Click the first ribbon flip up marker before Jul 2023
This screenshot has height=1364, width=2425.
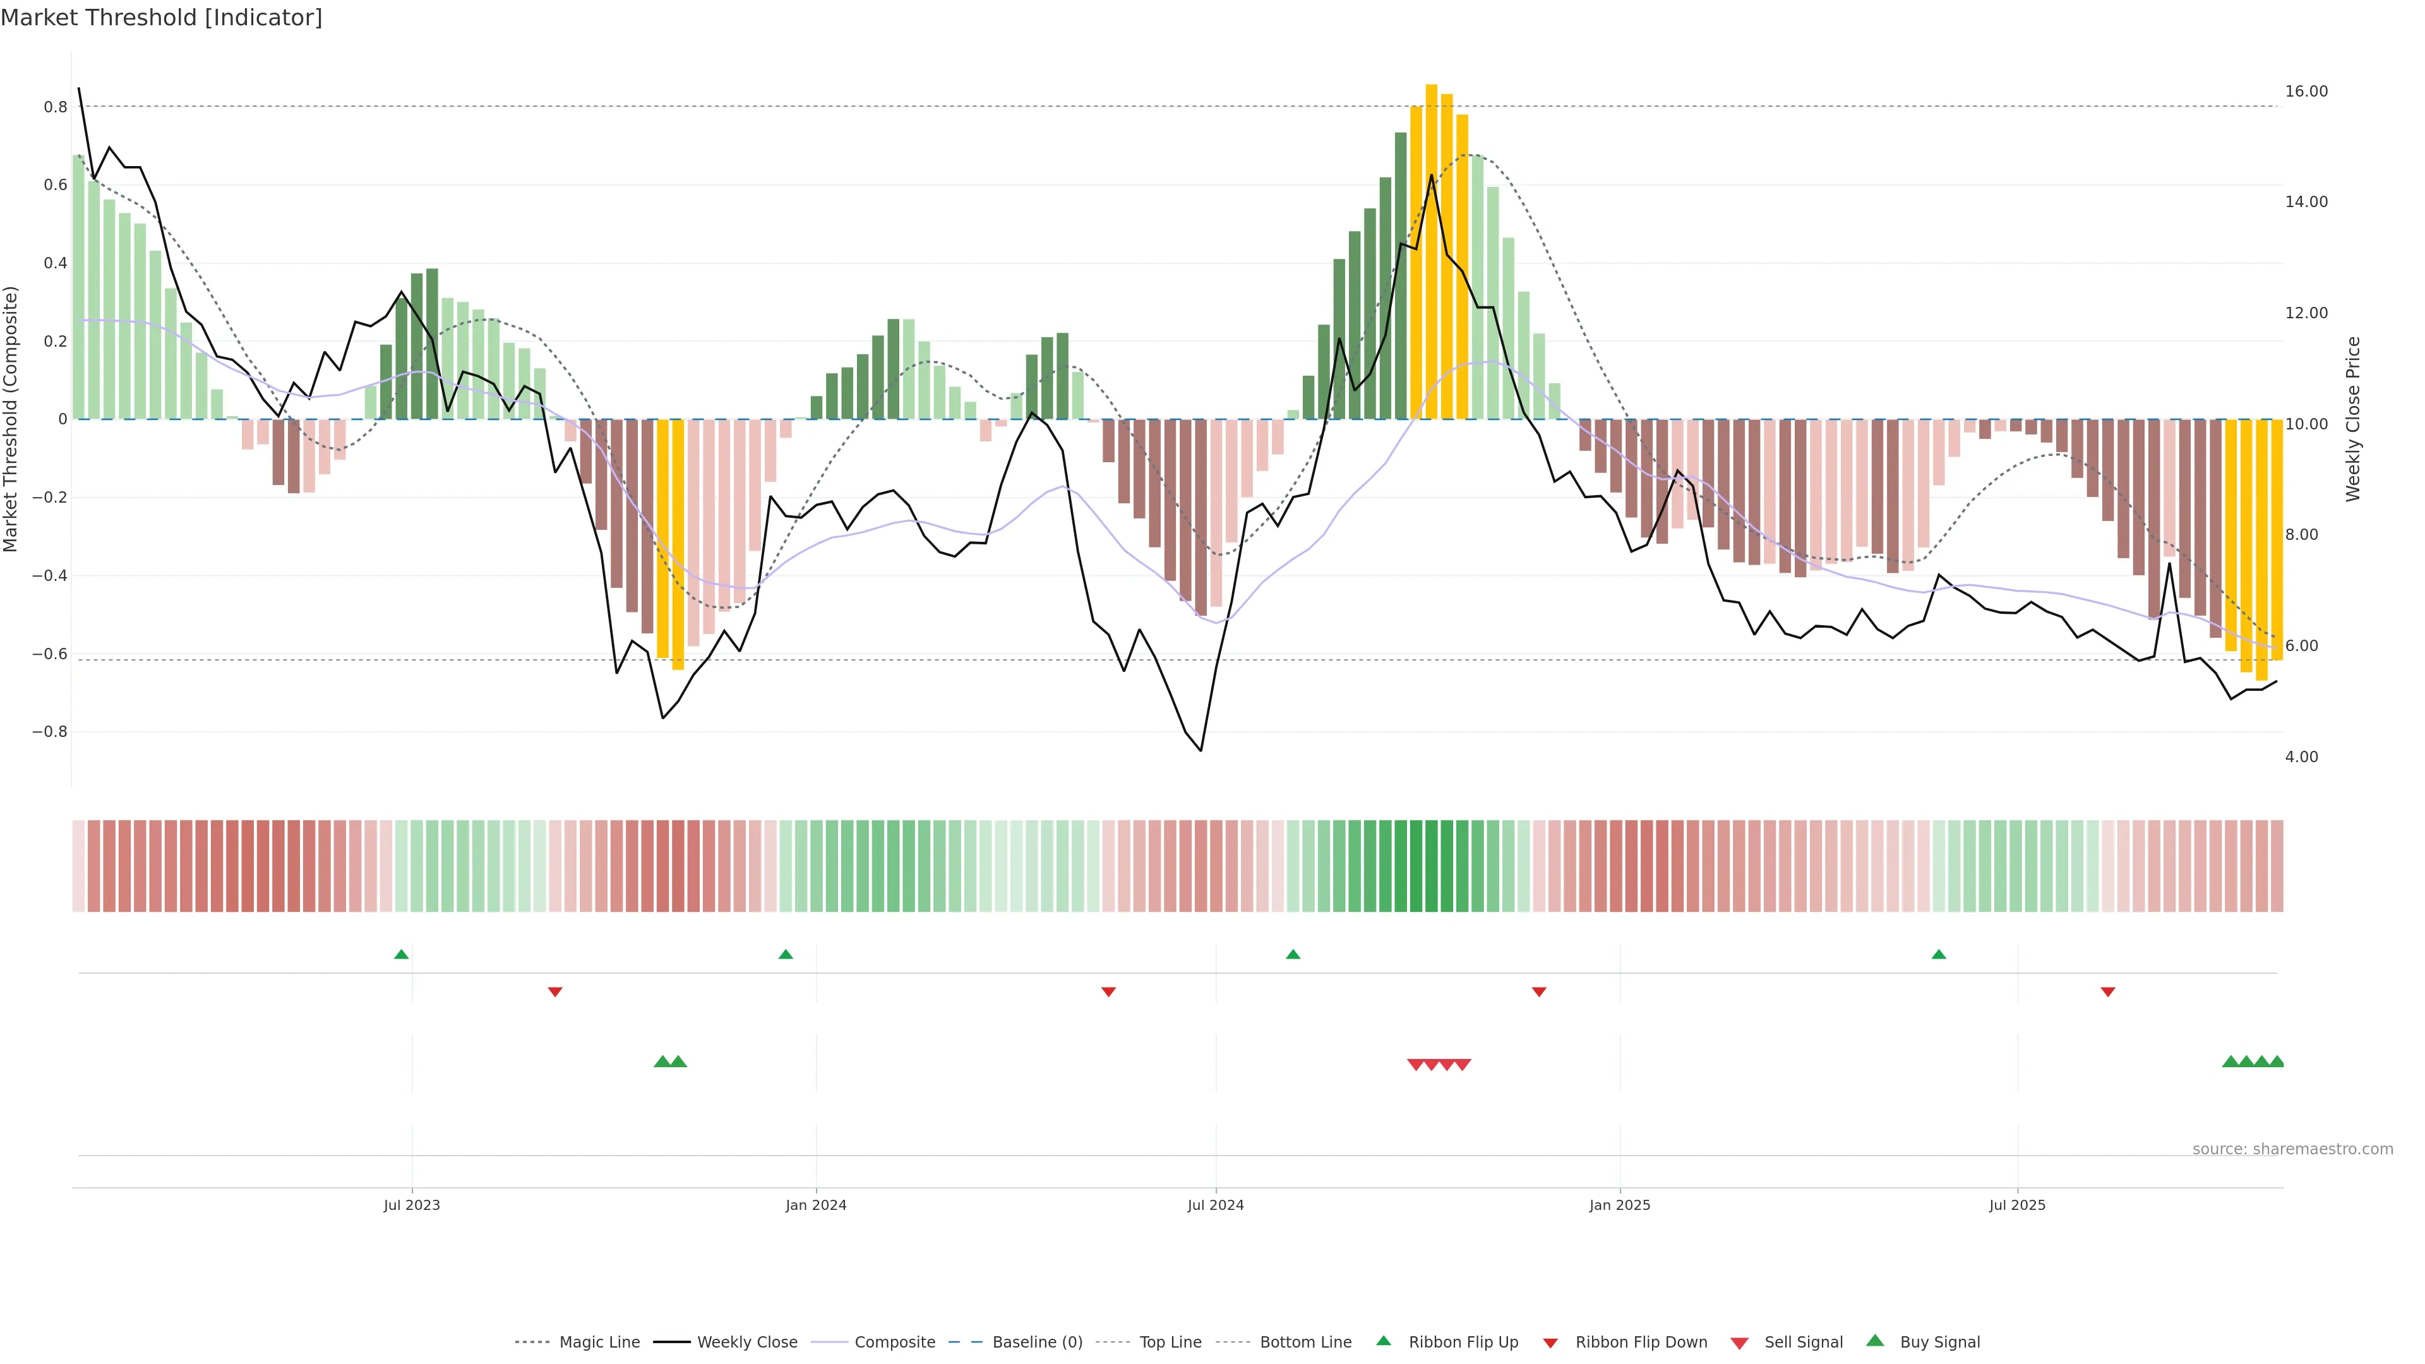coord(401,955)
